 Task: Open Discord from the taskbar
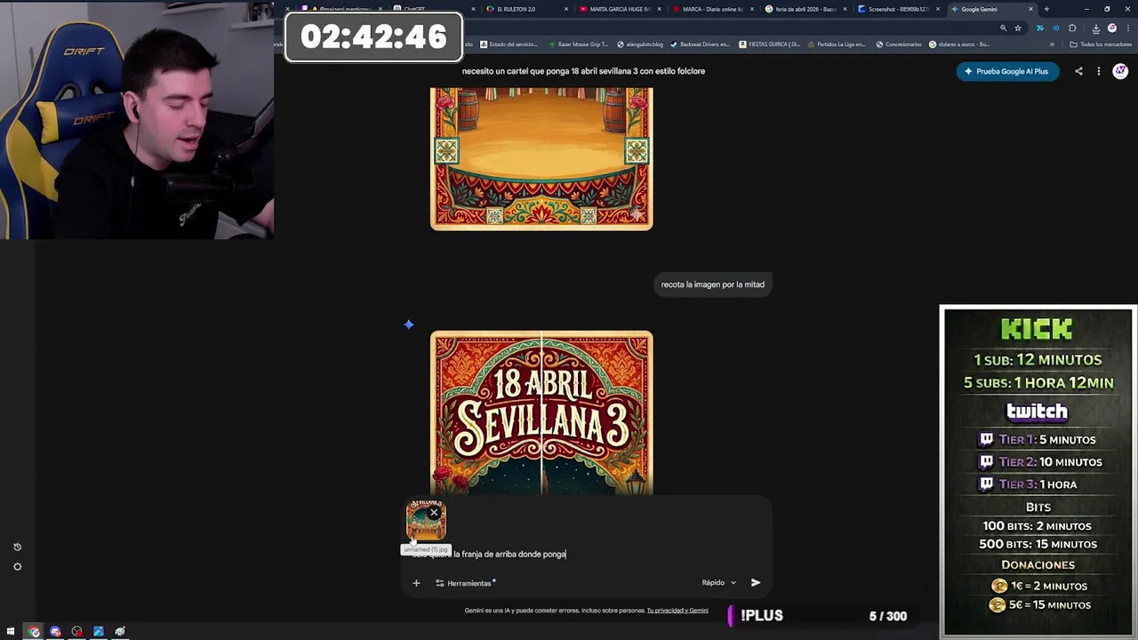point(55,631)
